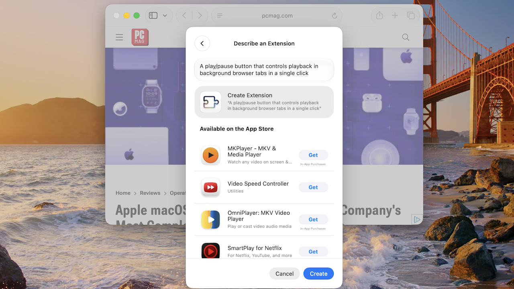
Task: Click the Home breadcrumb link
Action: pos(123,193)
